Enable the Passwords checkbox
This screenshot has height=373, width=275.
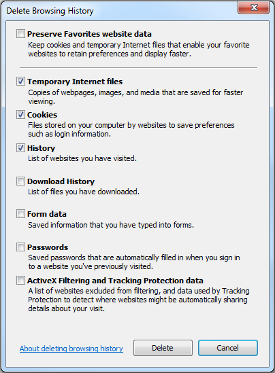[20, 247]
